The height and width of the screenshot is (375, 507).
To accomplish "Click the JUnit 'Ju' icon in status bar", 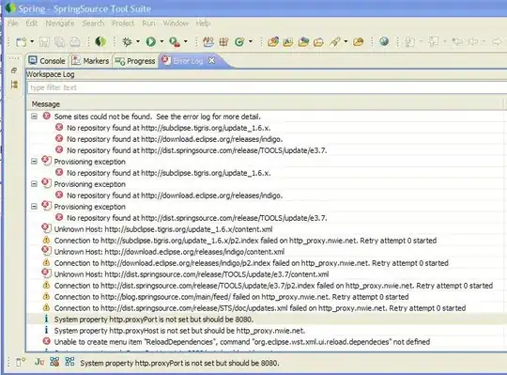I will point(39,362).
